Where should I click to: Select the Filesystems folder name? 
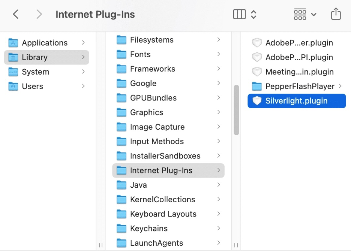pos(152,40)
